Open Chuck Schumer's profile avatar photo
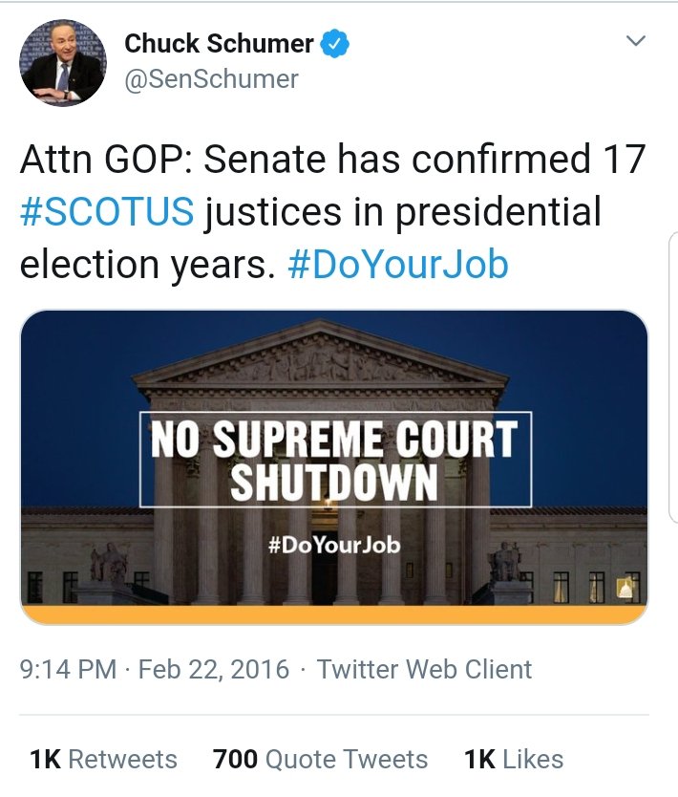 [63, 63]
